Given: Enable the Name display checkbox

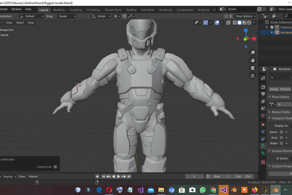Looking at the screenshot, I should click(x=281, y=132).
